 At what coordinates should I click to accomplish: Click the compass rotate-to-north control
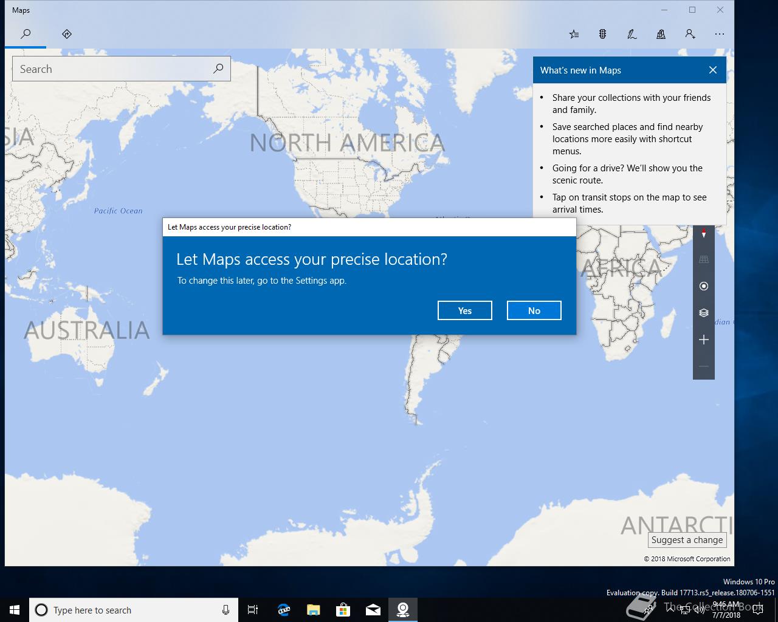click(x=704, y=233)
